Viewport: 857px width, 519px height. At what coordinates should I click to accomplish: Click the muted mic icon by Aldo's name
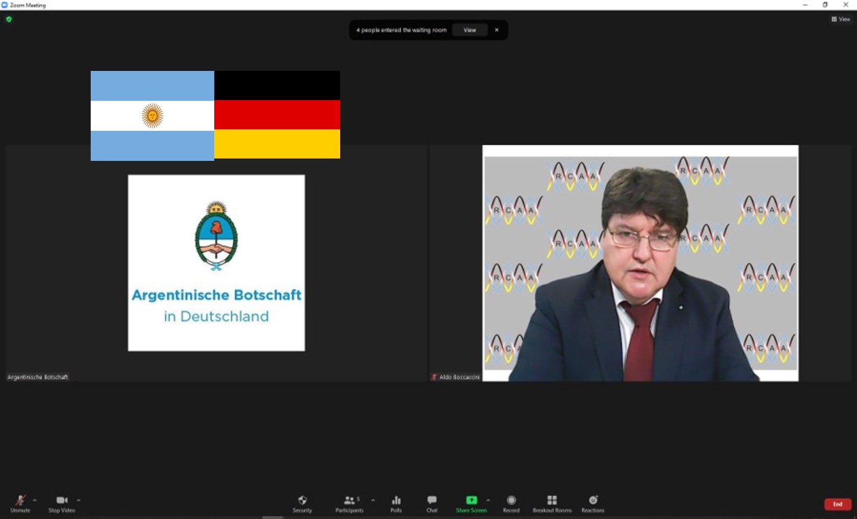(x=434, y=377)
